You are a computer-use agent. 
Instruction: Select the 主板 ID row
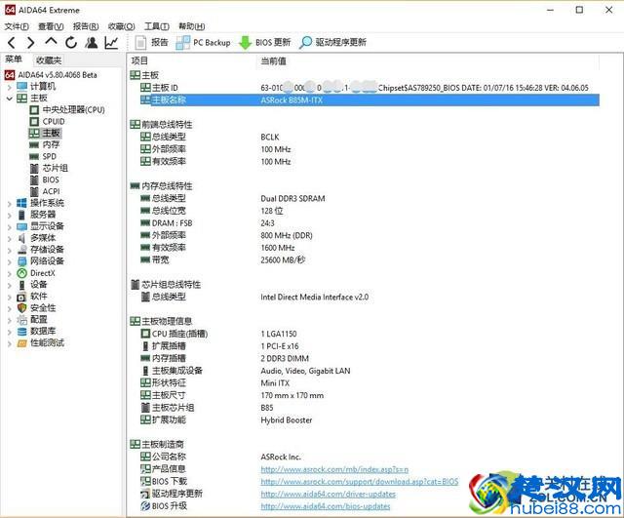(x=370, y=88)
